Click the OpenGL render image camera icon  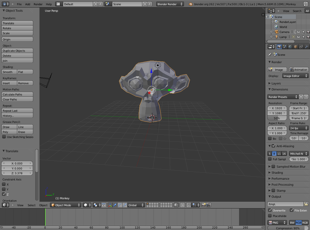click(x=203, y=205)
